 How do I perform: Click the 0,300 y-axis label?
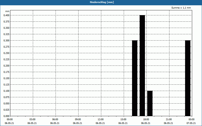pyautogui.click(x=7, y=41)
